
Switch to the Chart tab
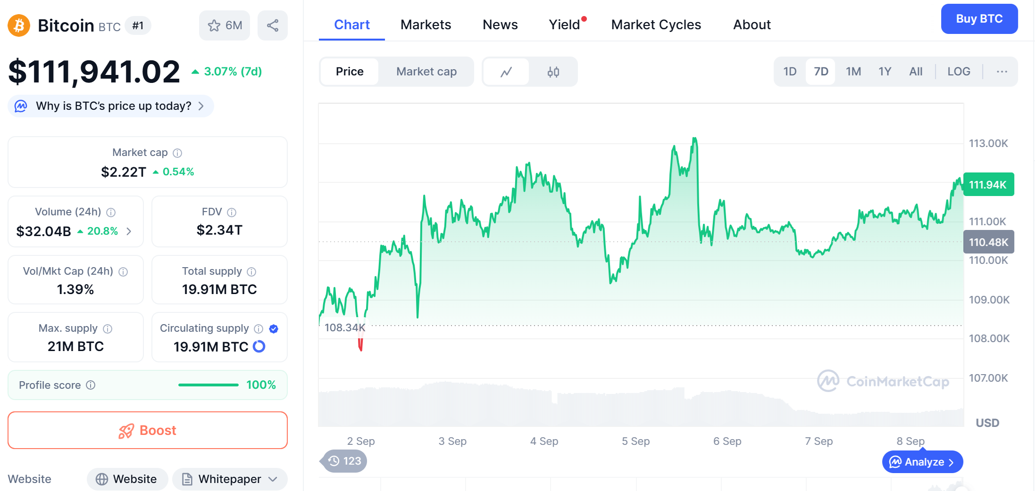[352, 25]
